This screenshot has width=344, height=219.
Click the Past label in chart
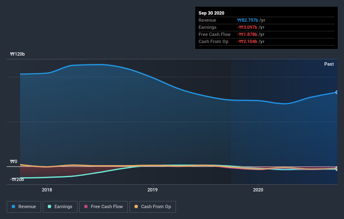coord(329,64)
